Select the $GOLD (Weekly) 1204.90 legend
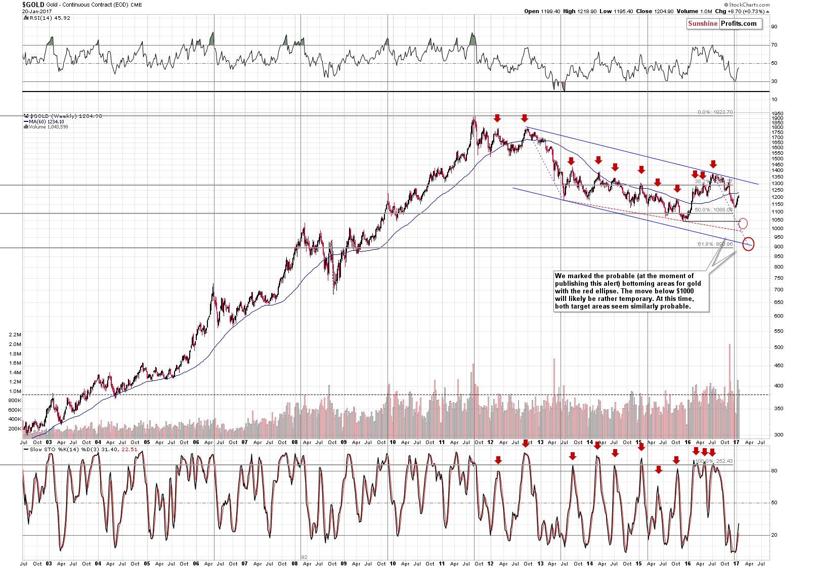Screen dimensions: 817x568 click(x=66, y=116)
